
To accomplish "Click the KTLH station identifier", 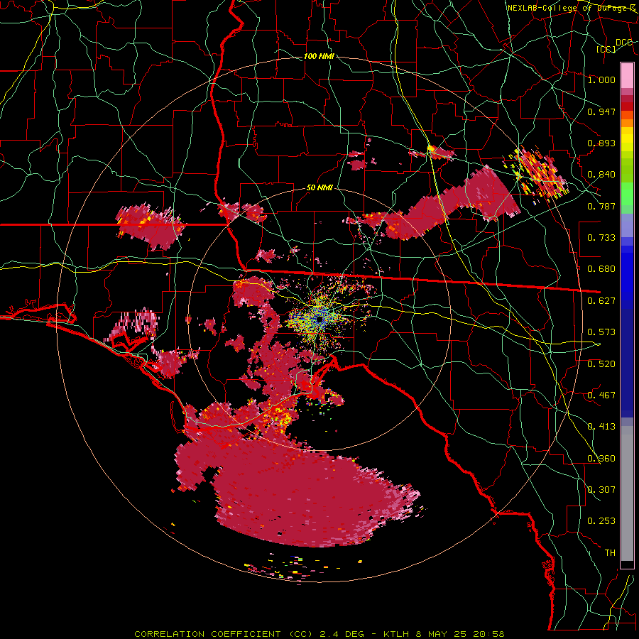I will pyautogui.click(x=396, y=634).
